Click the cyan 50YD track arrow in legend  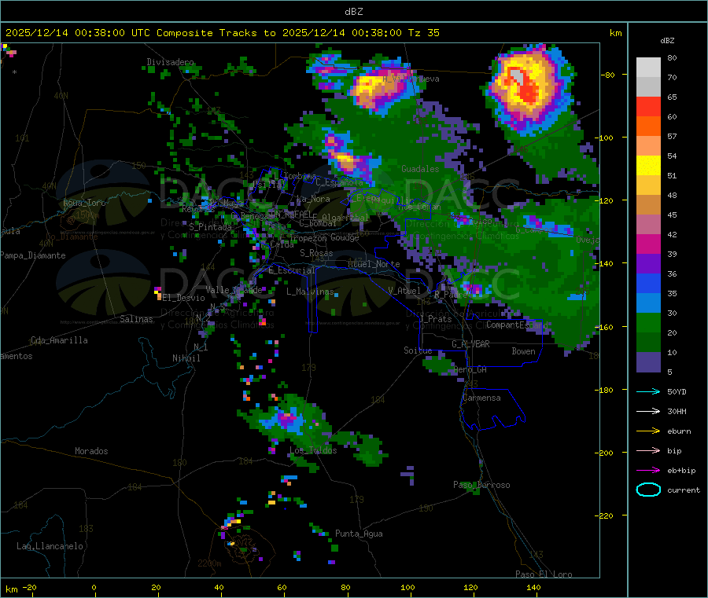coord(648,391)
